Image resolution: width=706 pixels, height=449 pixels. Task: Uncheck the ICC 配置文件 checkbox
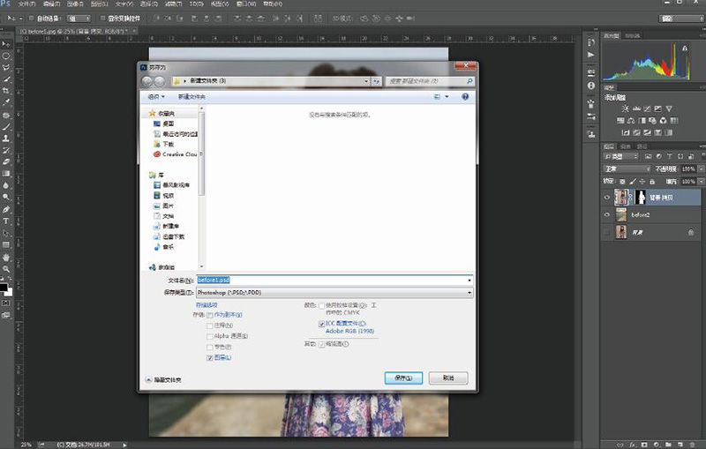coord(321,324)
